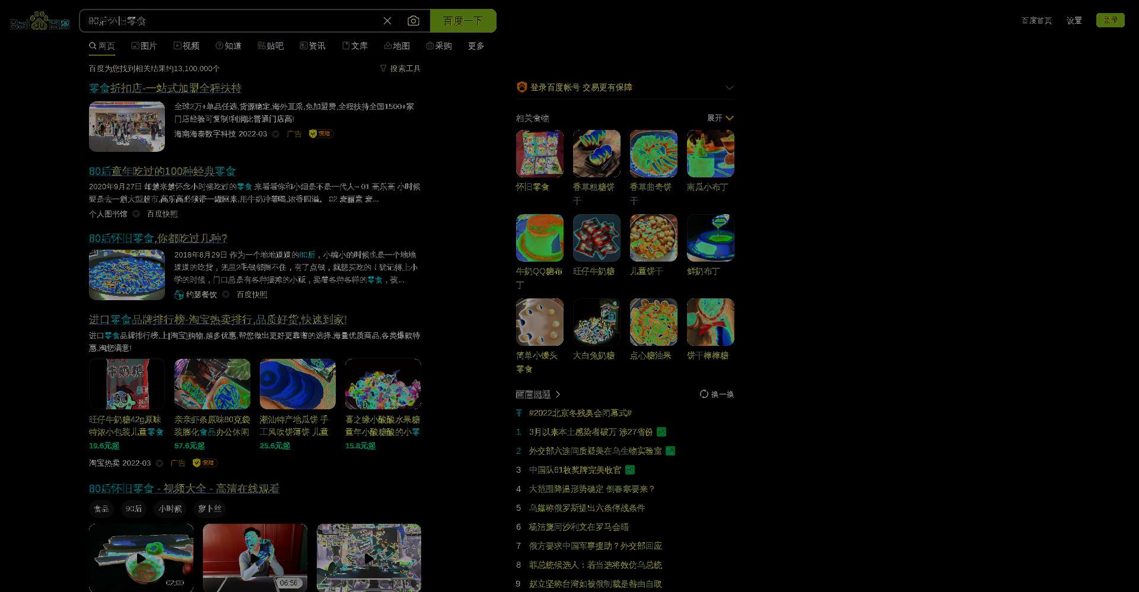Open pinned topic #2022北京冬残奥会闭幕式#
The width and height of the screenshot is (1139, 592).
click(x=580, y=413)
